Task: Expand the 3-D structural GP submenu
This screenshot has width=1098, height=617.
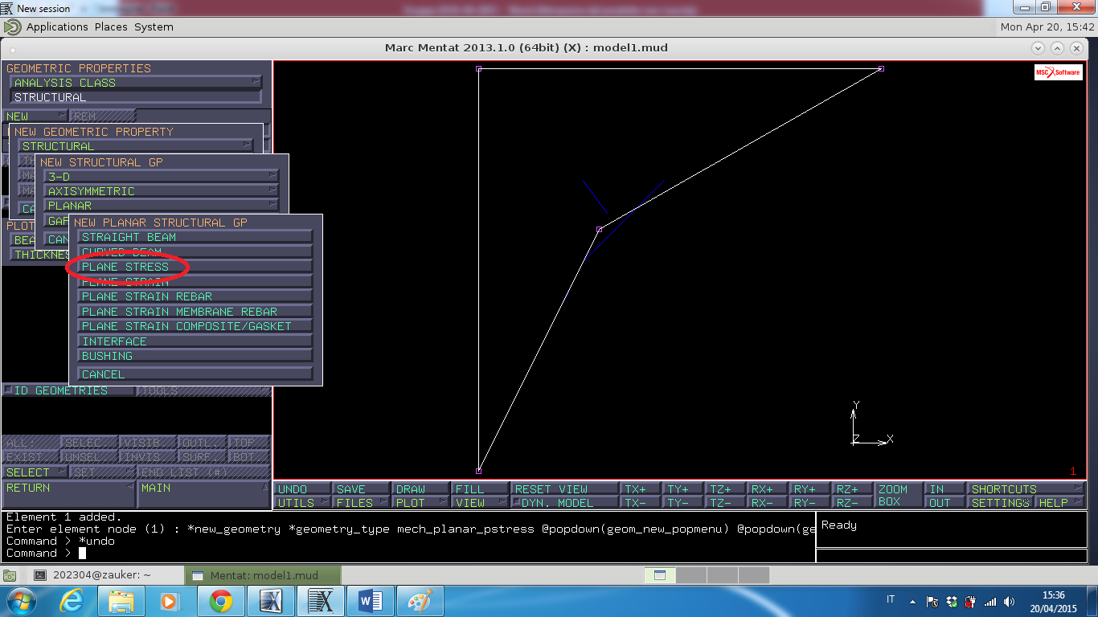Action: pyautogui.click(x=162, y=177)
